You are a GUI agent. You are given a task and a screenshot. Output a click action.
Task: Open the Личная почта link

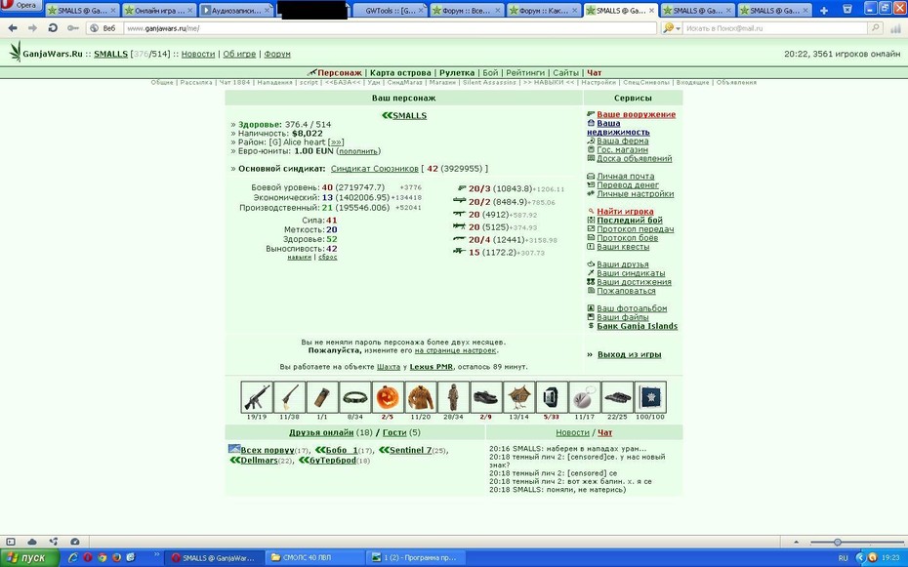pyautogui.click(x=626, y=176)
